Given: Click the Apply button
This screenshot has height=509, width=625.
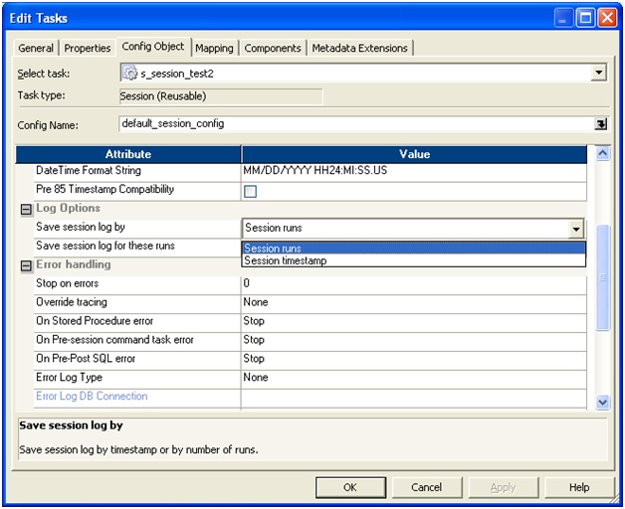Looking at the screenshot, I should 503,487.
